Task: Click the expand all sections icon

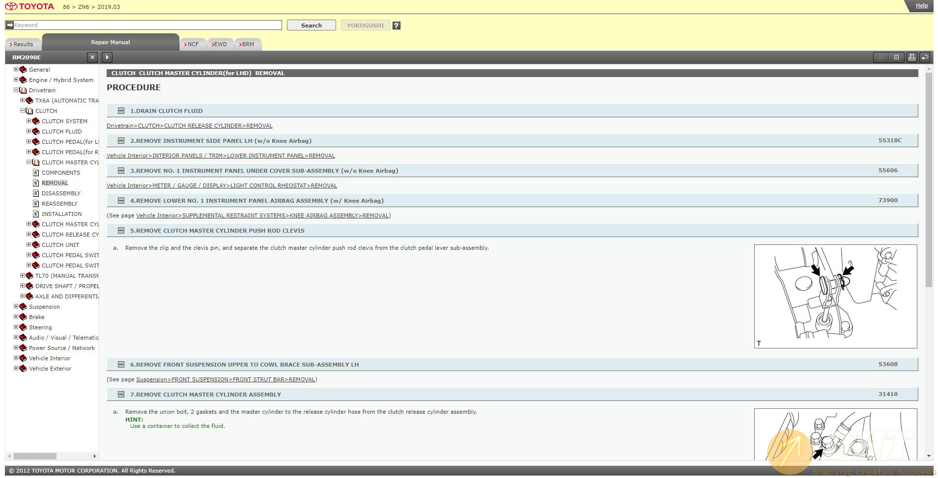Action: 881,57
